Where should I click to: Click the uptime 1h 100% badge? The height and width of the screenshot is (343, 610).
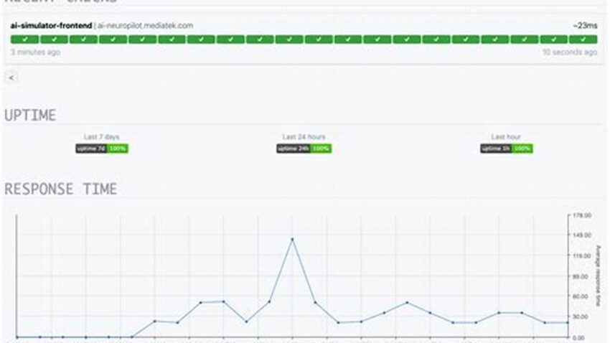click(507, 149)
